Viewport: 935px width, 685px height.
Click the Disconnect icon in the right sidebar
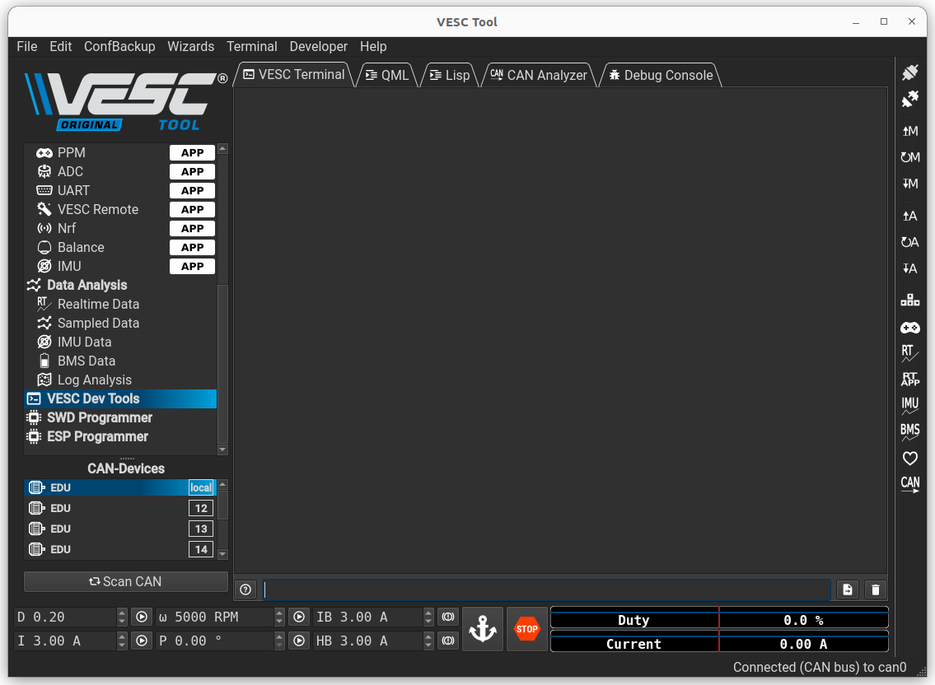(x=909, y=99)
